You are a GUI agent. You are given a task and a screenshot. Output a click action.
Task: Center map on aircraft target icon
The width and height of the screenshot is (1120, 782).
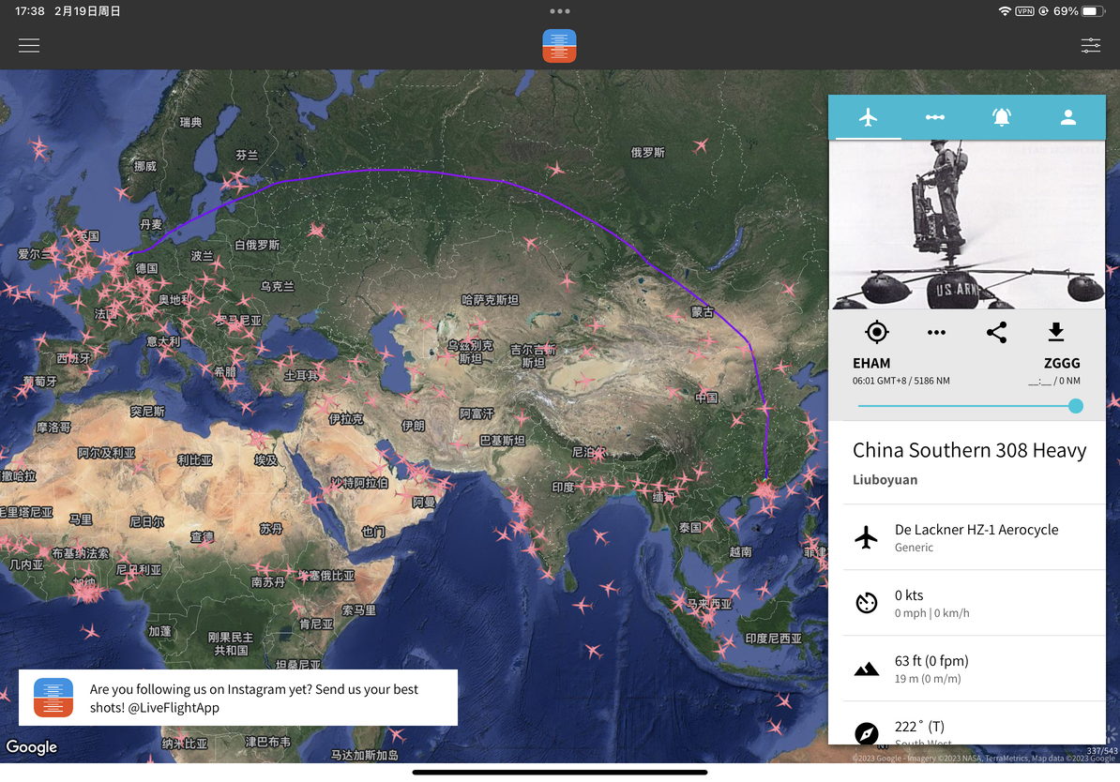coord(876,332)
